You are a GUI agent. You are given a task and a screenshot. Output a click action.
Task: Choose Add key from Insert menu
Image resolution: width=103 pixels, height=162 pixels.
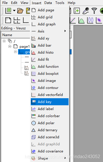[x=50, y=102]
